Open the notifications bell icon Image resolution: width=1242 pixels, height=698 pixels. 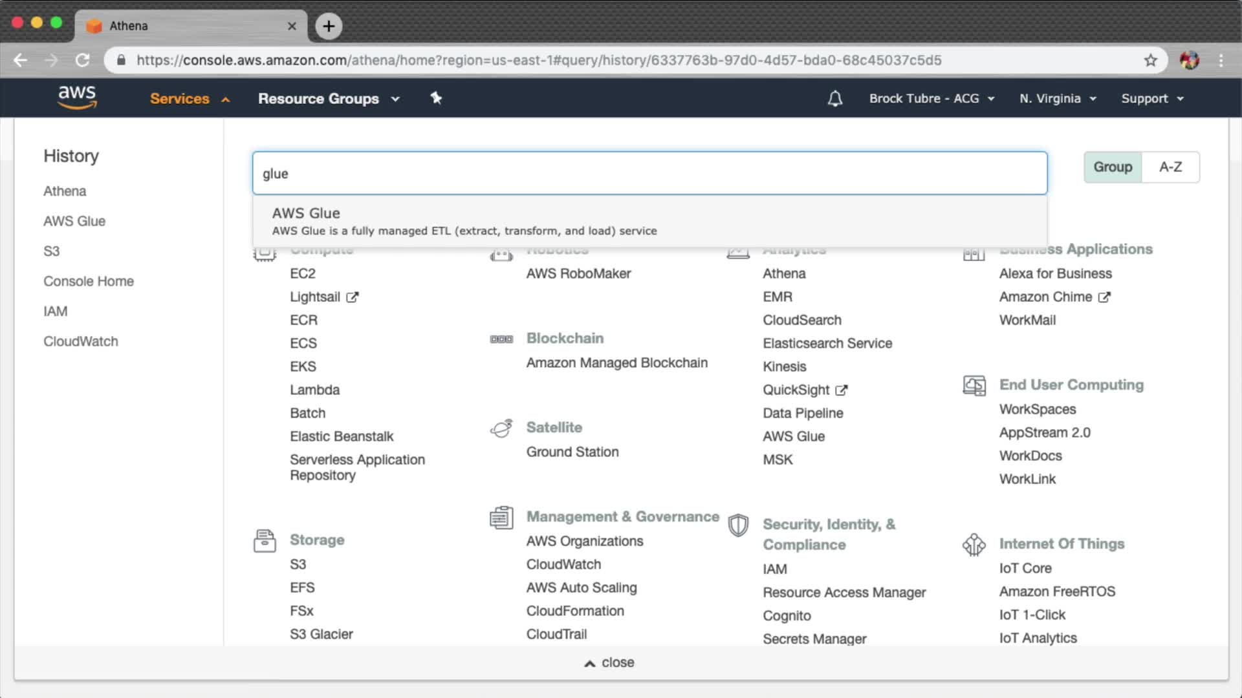pyautogui.click(x=835, y=99)
